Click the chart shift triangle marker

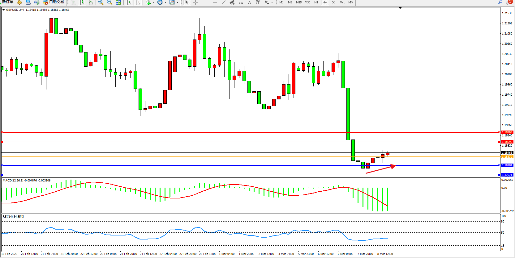pos(400,8)
